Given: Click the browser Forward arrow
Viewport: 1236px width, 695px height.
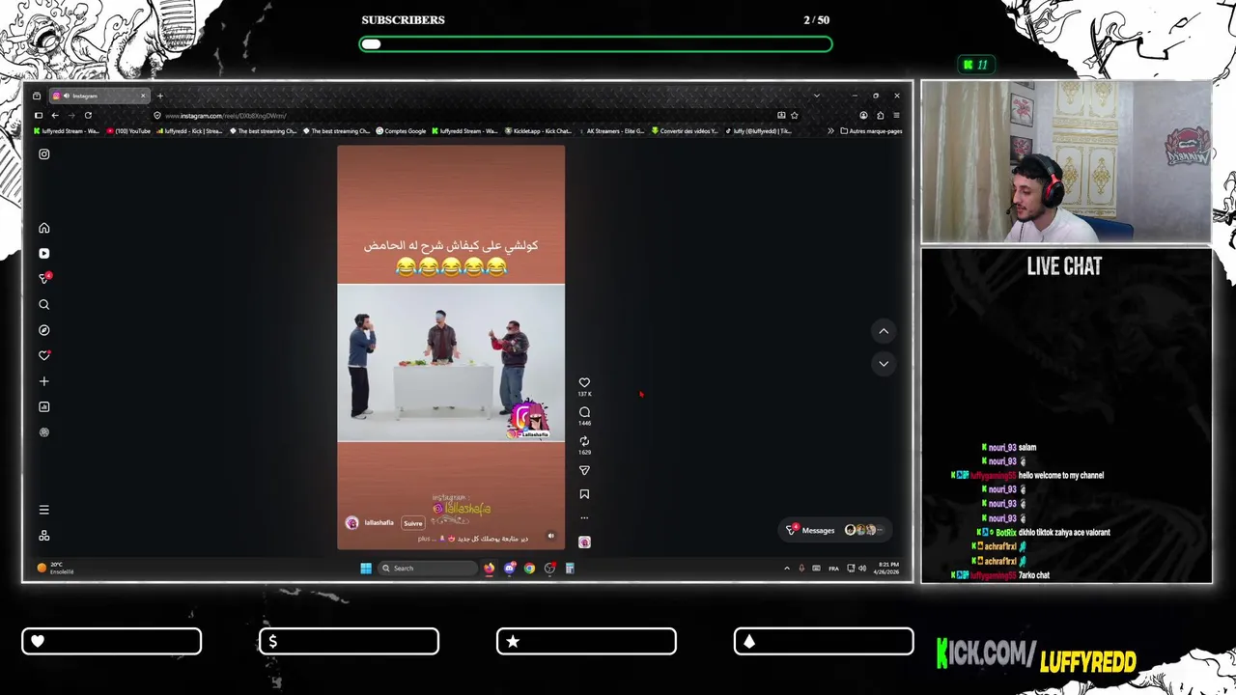Looking at the screenshot, I should [x=71, y=115].
